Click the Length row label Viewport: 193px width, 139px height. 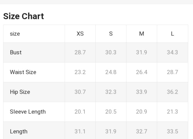(19, 132)
